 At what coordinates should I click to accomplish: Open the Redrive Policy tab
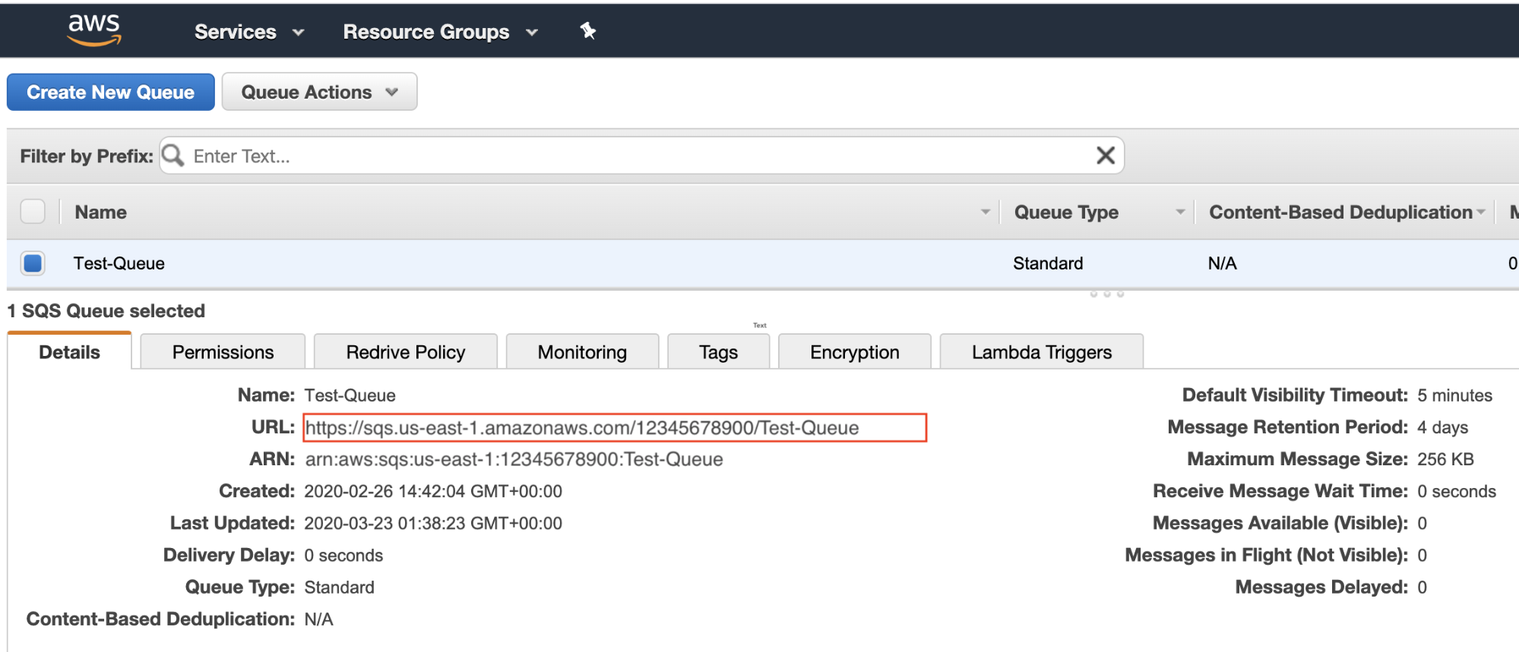[405, 352]
